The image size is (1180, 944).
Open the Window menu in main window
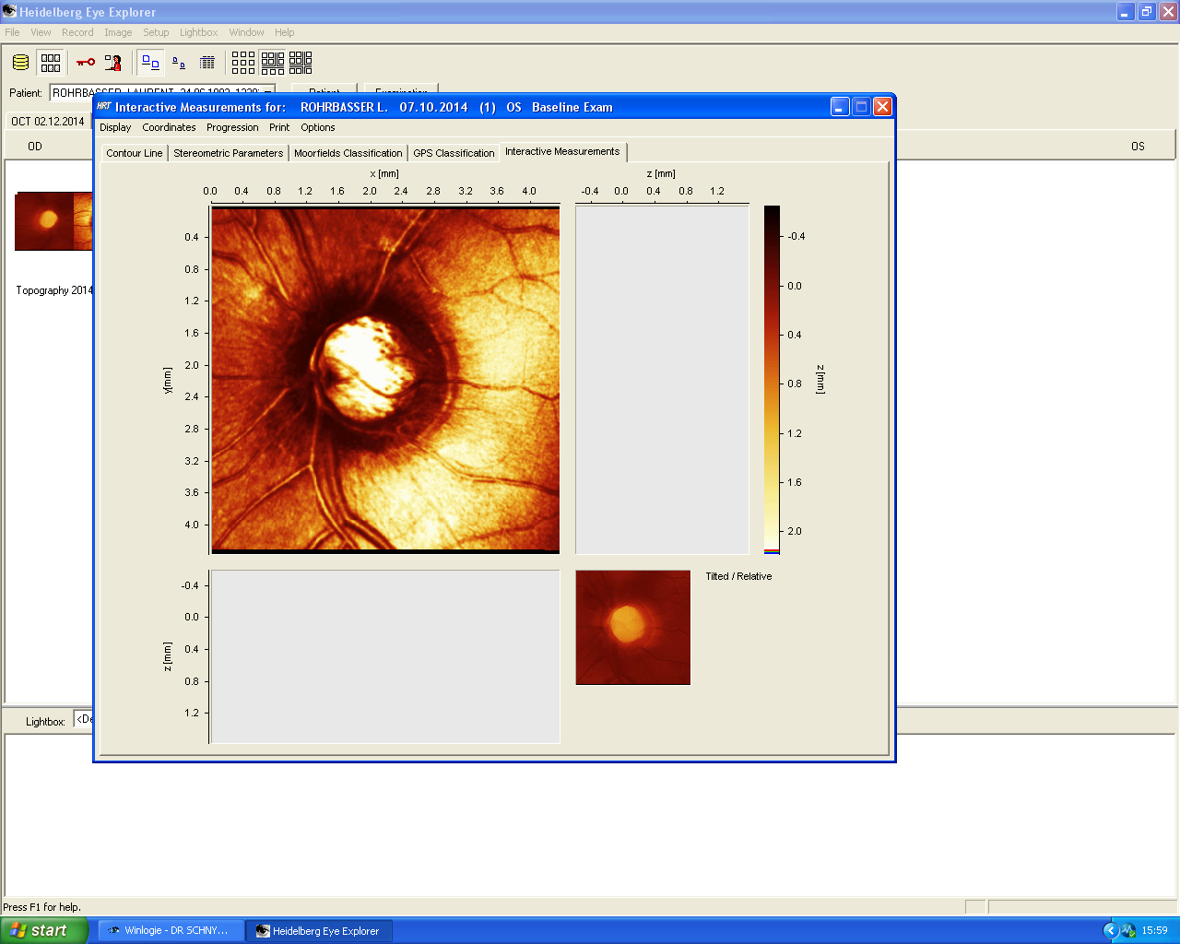click(246, 32)
